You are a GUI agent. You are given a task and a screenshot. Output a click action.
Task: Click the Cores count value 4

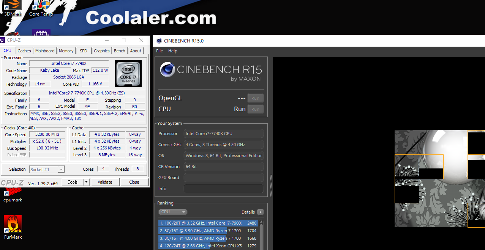click(103, 169)
